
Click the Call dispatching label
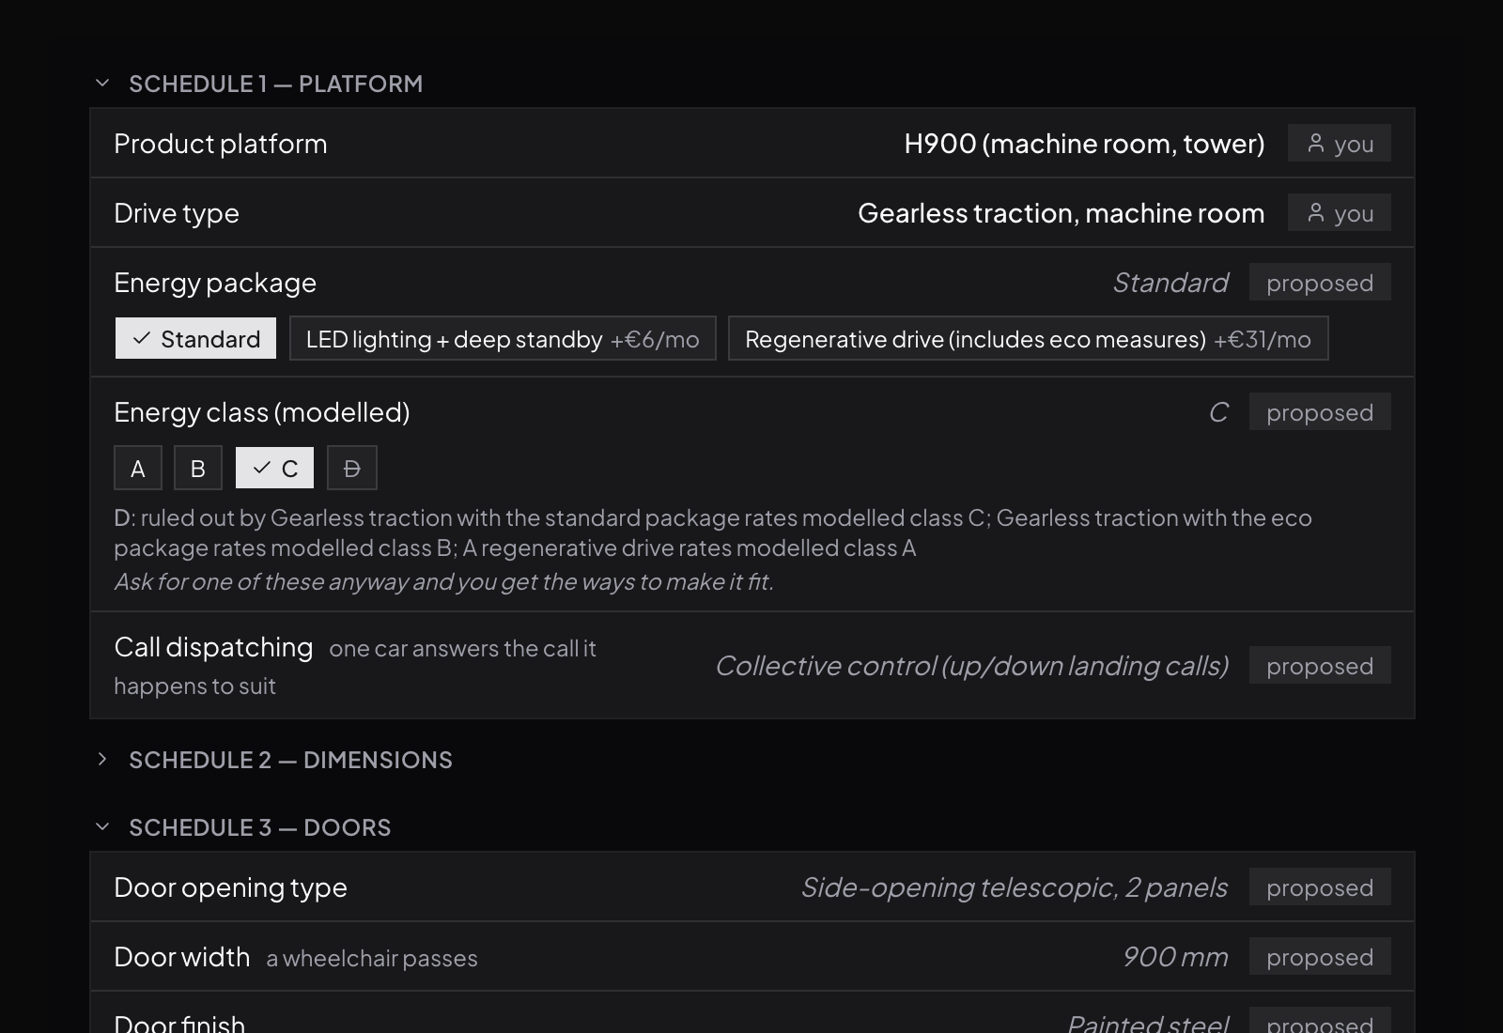[x=213, y=647]
